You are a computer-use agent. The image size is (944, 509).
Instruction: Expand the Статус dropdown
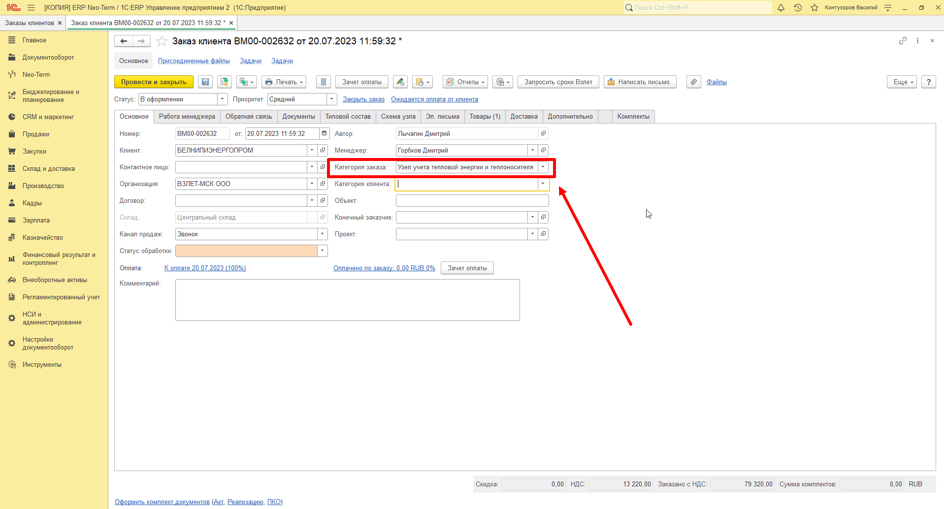tap(223, 99)
